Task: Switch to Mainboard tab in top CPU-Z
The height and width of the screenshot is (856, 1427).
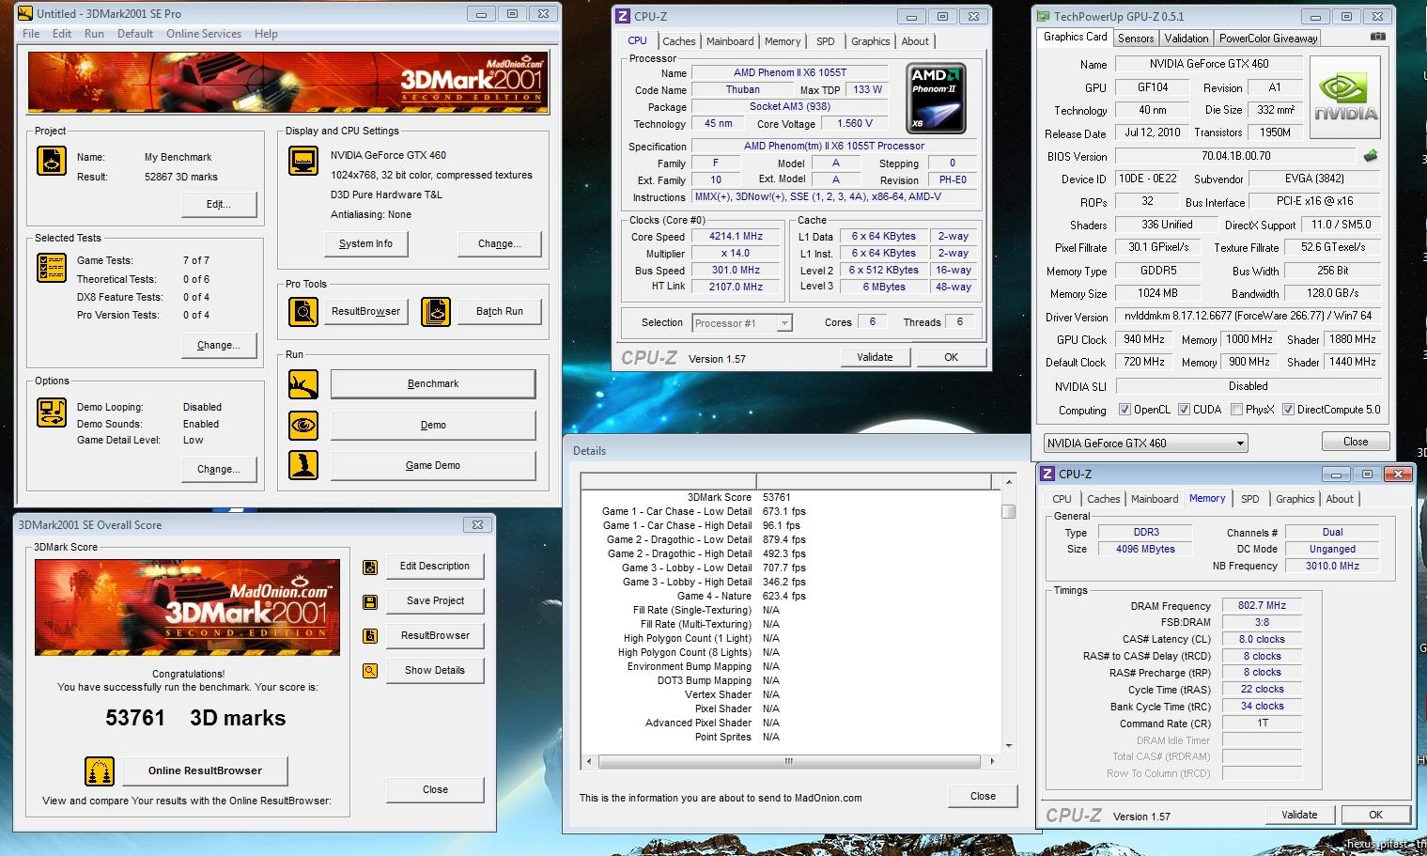Action: 730,41
